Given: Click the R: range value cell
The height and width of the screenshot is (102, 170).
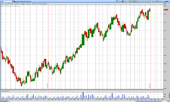Looking at the screenshot, I should coord(44,4).
